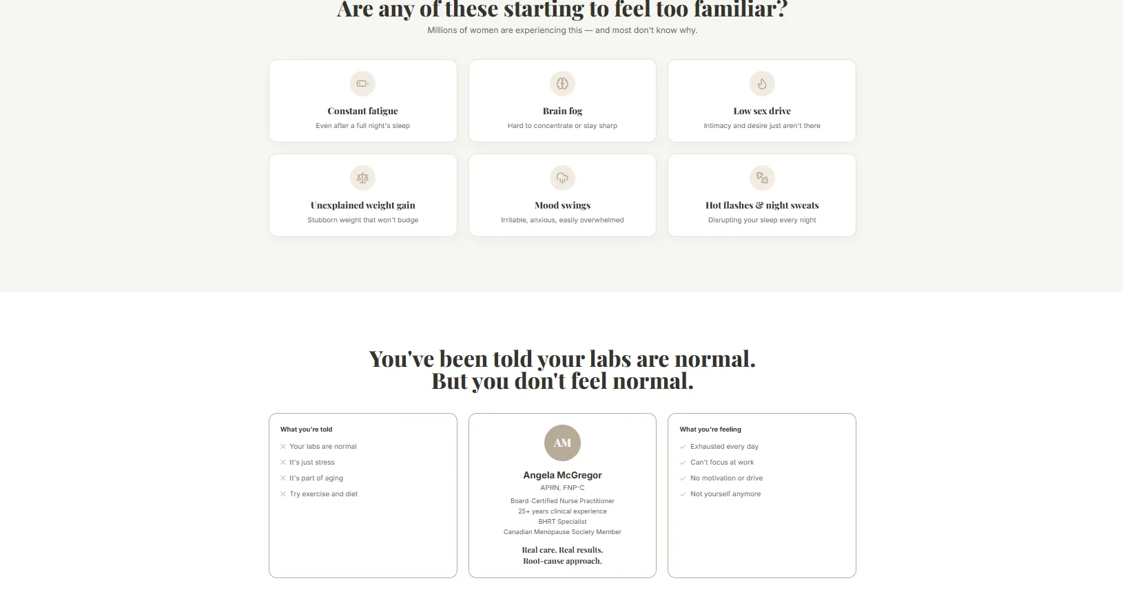
Task: Click the Angela McGregor name
Action: point(562,475)
